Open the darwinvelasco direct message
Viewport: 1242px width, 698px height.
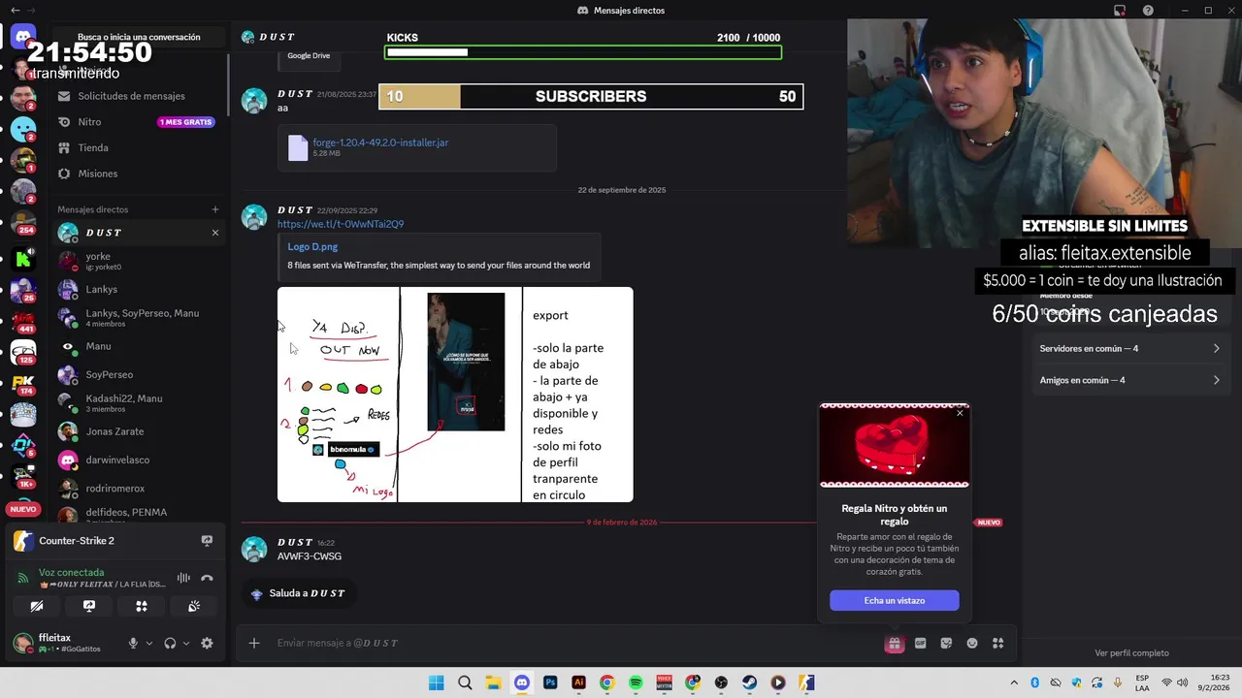click(138, 460)
